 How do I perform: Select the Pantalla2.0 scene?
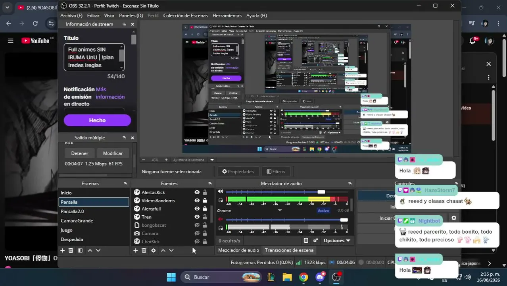[94, 211]
